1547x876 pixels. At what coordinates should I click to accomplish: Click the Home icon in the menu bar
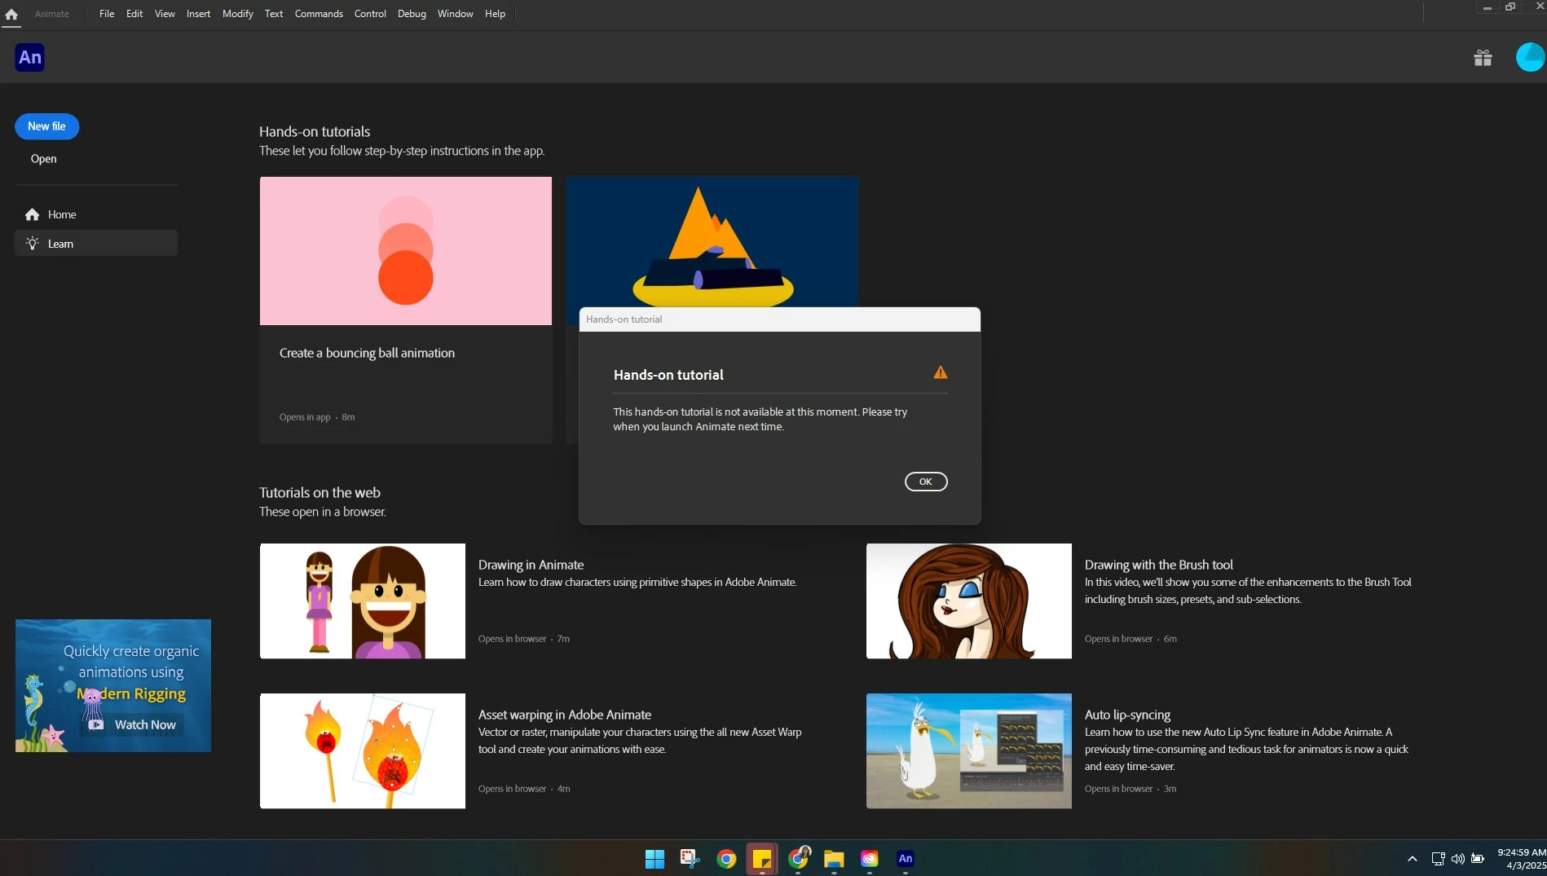[x=11, y=14]
